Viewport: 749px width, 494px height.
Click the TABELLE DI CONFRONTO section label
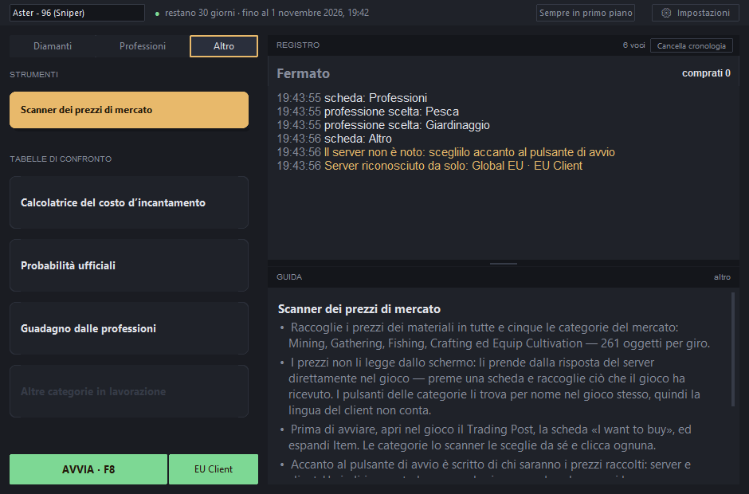click(61, 159)
